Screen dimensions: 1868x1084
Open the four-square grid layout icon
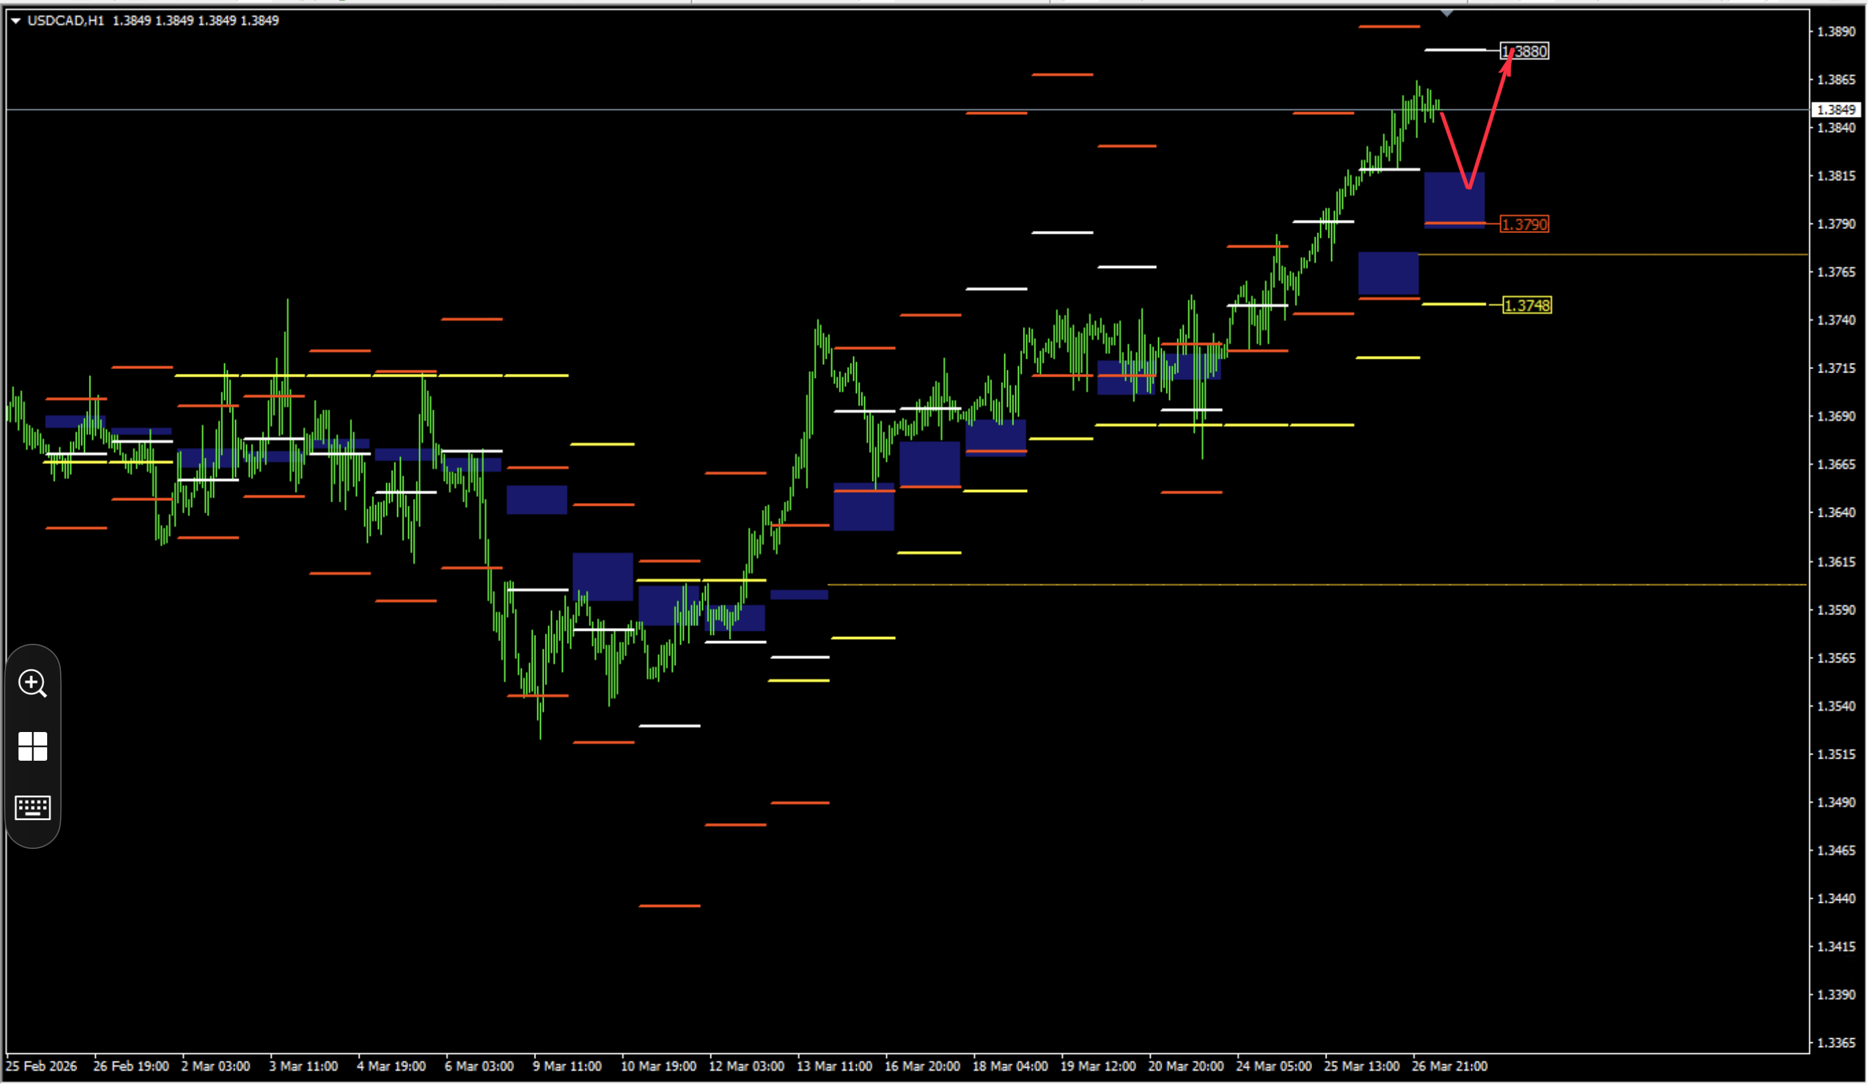[33, 746]
